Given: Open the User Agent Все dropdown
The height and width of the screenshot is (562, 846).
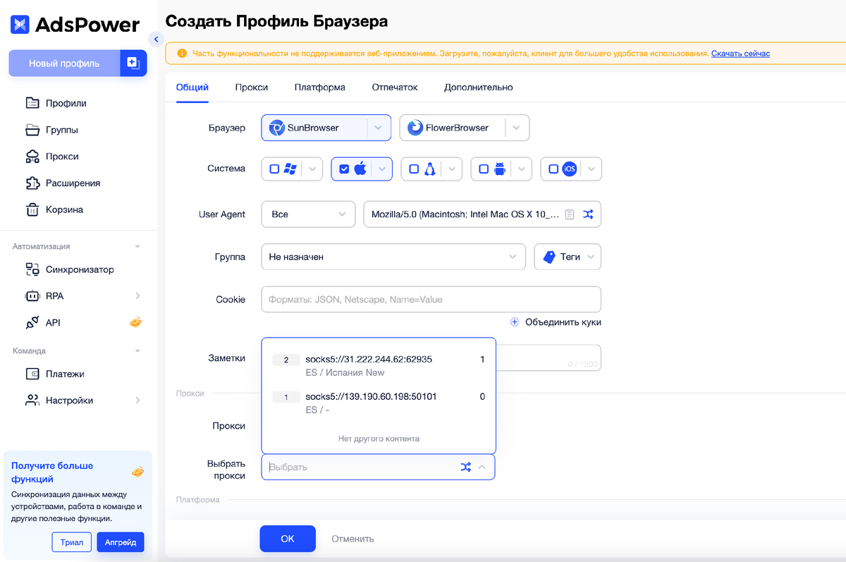Looking at the screenshot, I should pyautogui.click(x=308, y=214).
